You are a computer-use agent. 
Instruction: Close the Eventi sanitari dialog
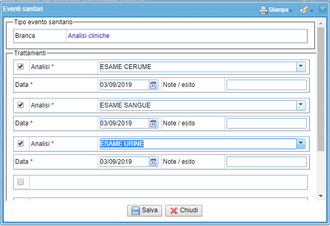pyautogui.click(x=323, y=9)
